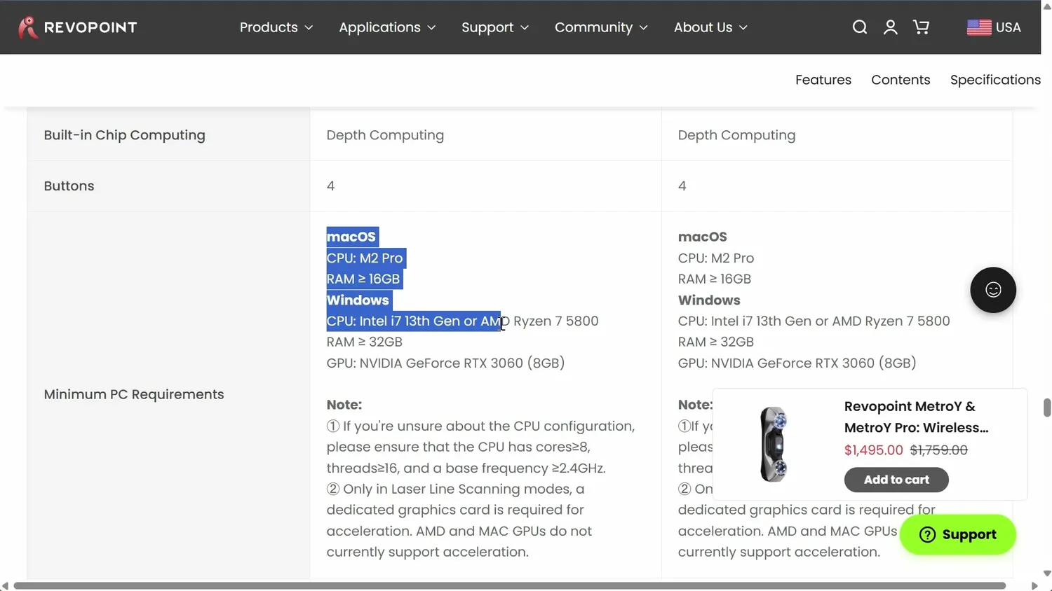
Task: Click Windows heading in the right column
Action: coord(709,300)
